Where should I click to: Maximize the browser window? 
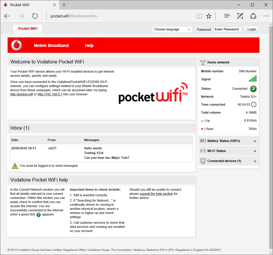tap(252, 5)
